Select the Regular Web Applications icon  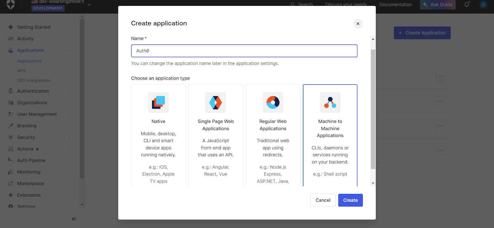click(273, 102)
